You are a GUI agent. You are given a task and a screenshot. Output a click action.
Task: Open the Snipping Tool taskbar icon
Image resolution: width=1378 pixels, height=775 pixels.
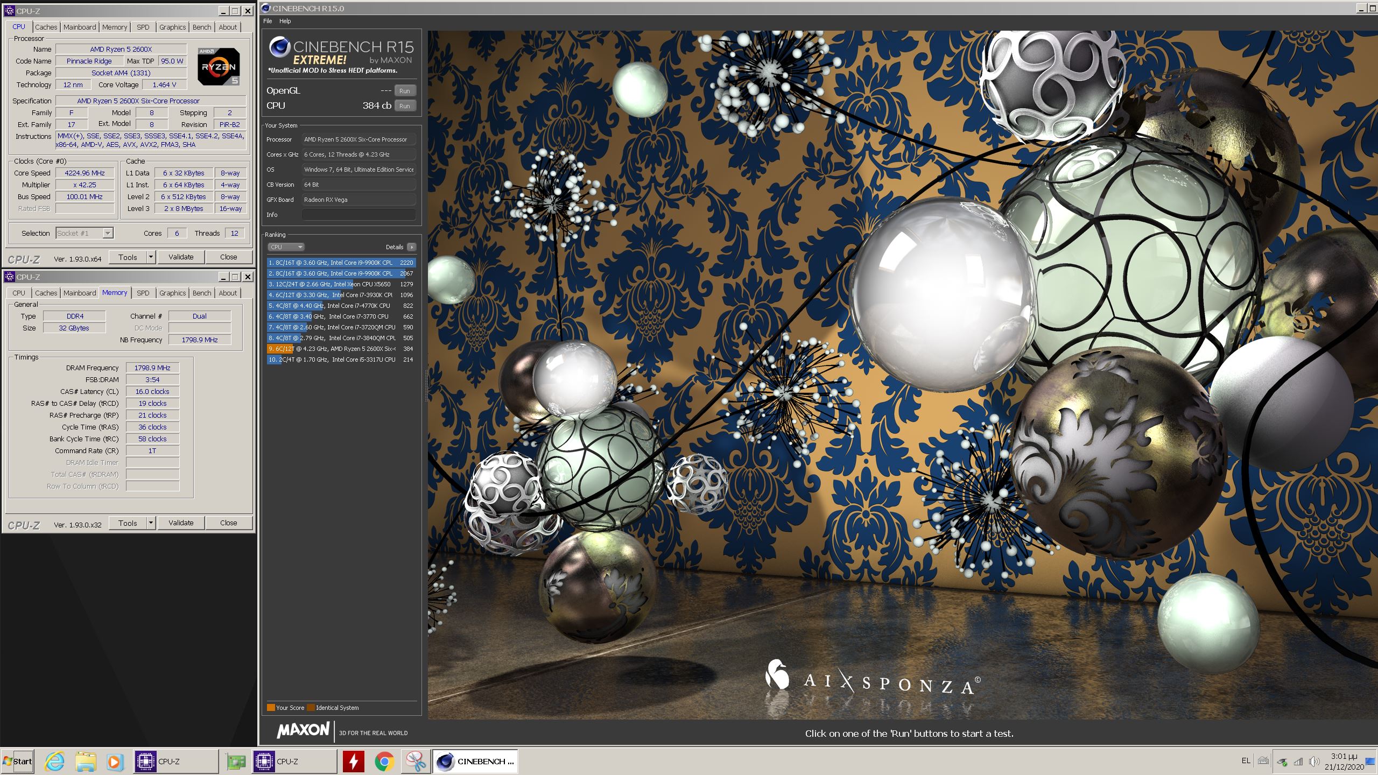pyautogui.click(x=415, y=761)
